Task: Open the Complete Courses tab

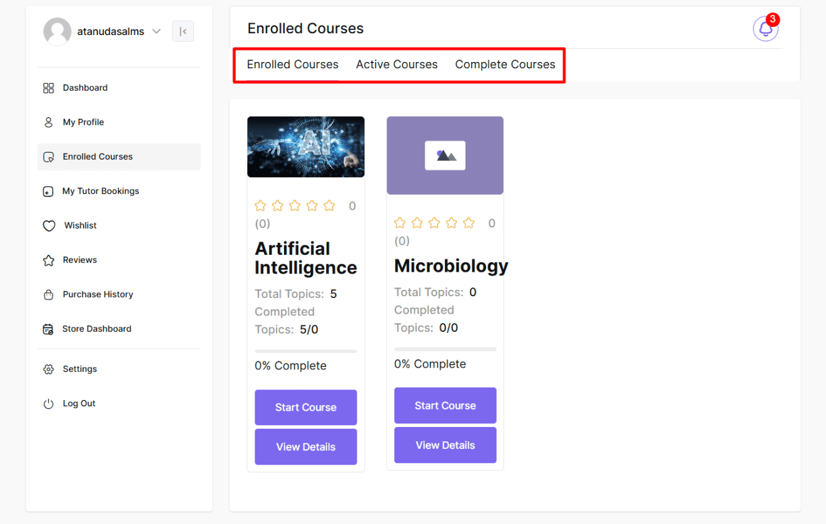Action: tap(505, 64)
